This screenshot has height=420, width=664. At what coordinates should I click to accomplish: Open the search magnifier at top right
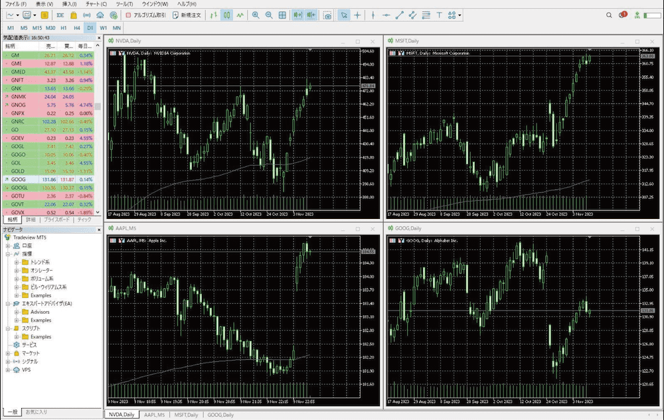610,15
